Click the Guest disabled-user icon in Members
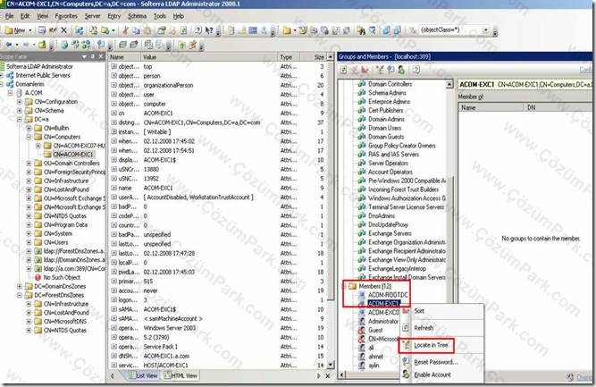The width and height of the screenshot is (596, 387). [x=362, y=331]
